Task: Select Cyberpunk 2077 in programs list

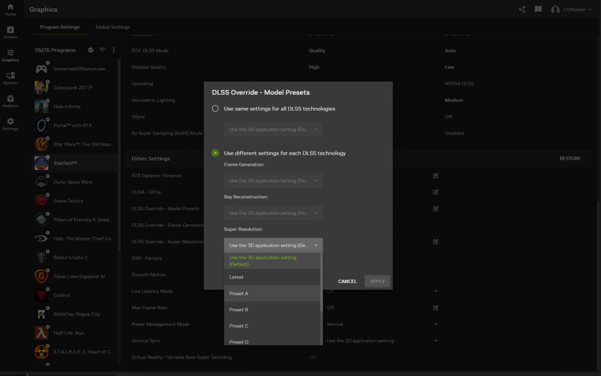Action: click(x=73, y=88)
